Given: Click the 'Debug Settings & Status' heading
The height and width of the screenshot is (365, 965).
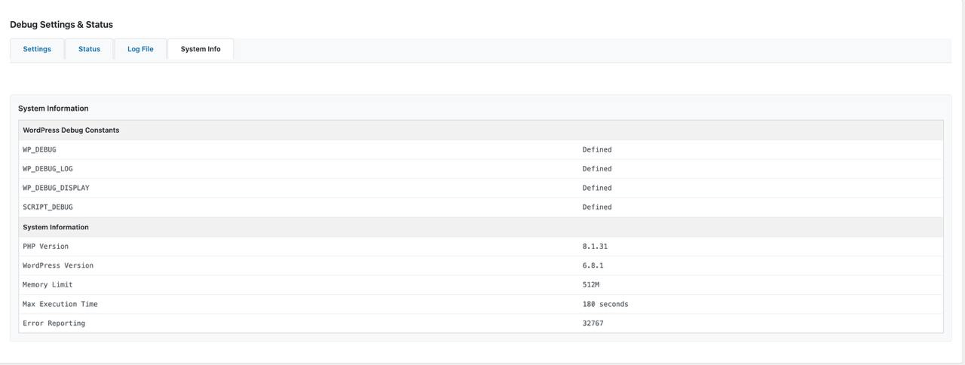Looking at the screenshot, I should pyautogui.click(x=61, y=24).
